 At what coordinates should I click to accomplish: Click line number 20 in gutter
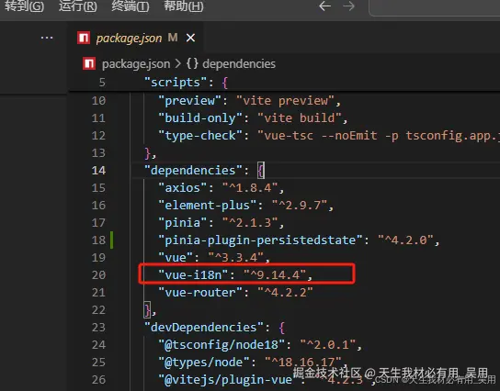pyautogui.click(x=98, y=274)
